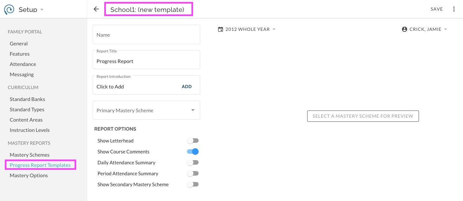
Task: Open Instruction Levels page
Action: [x=30, y=130]
